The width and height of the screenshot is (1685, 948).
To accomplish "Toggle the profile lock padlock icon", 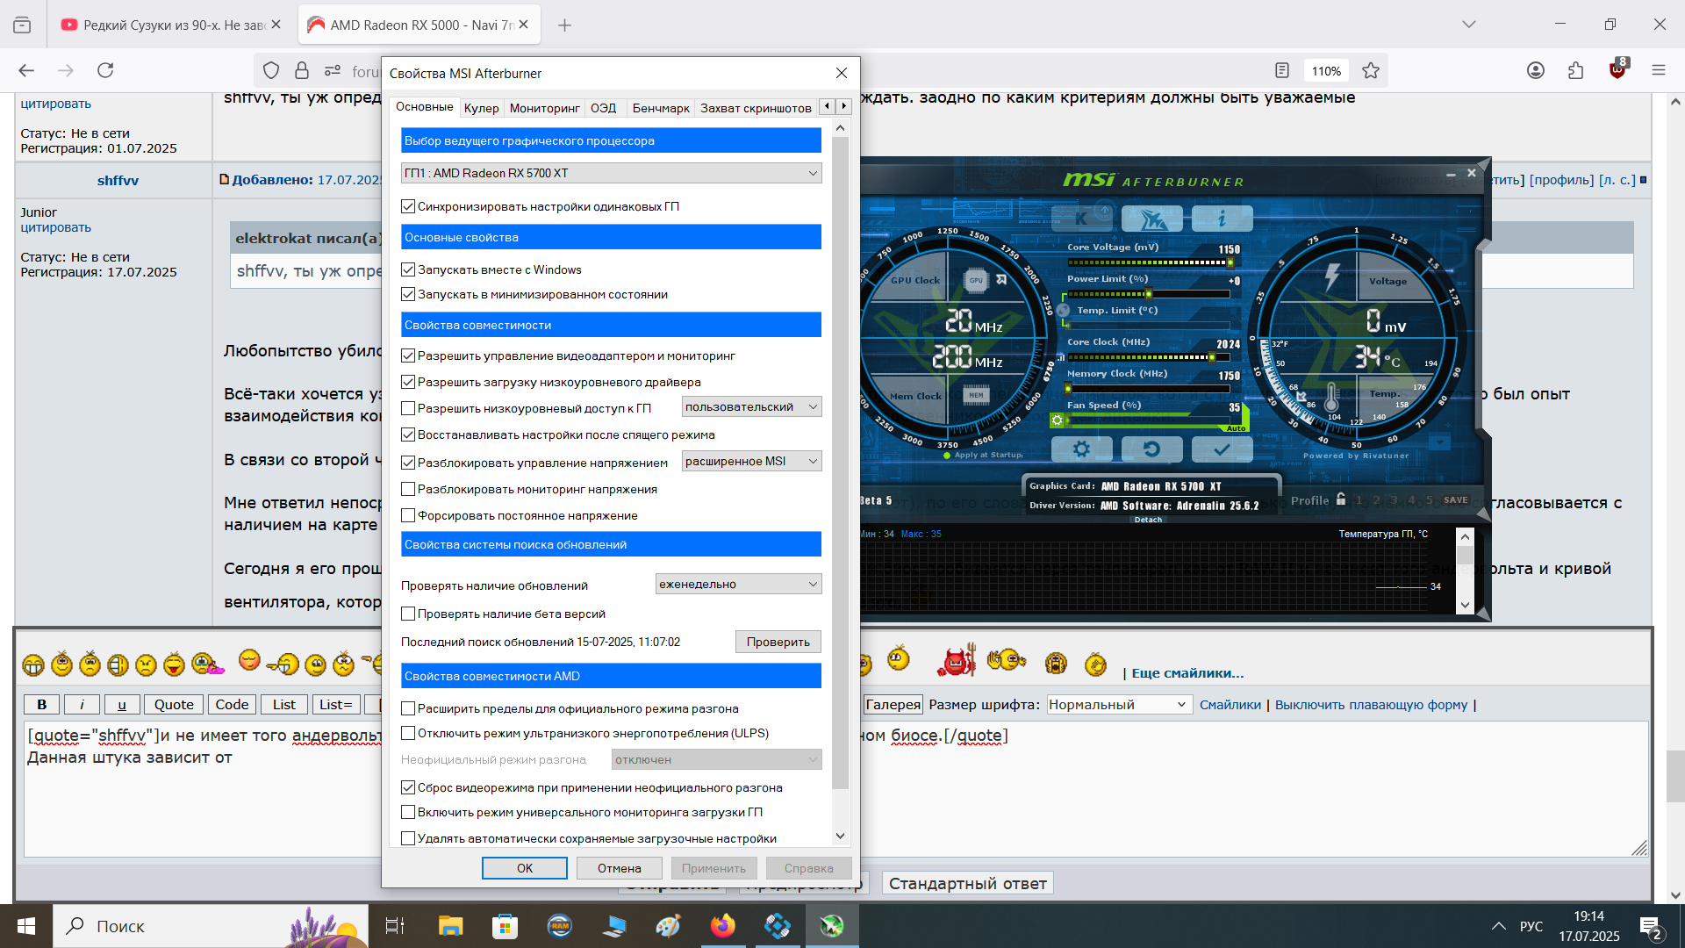I will (x=1341, y=499).
